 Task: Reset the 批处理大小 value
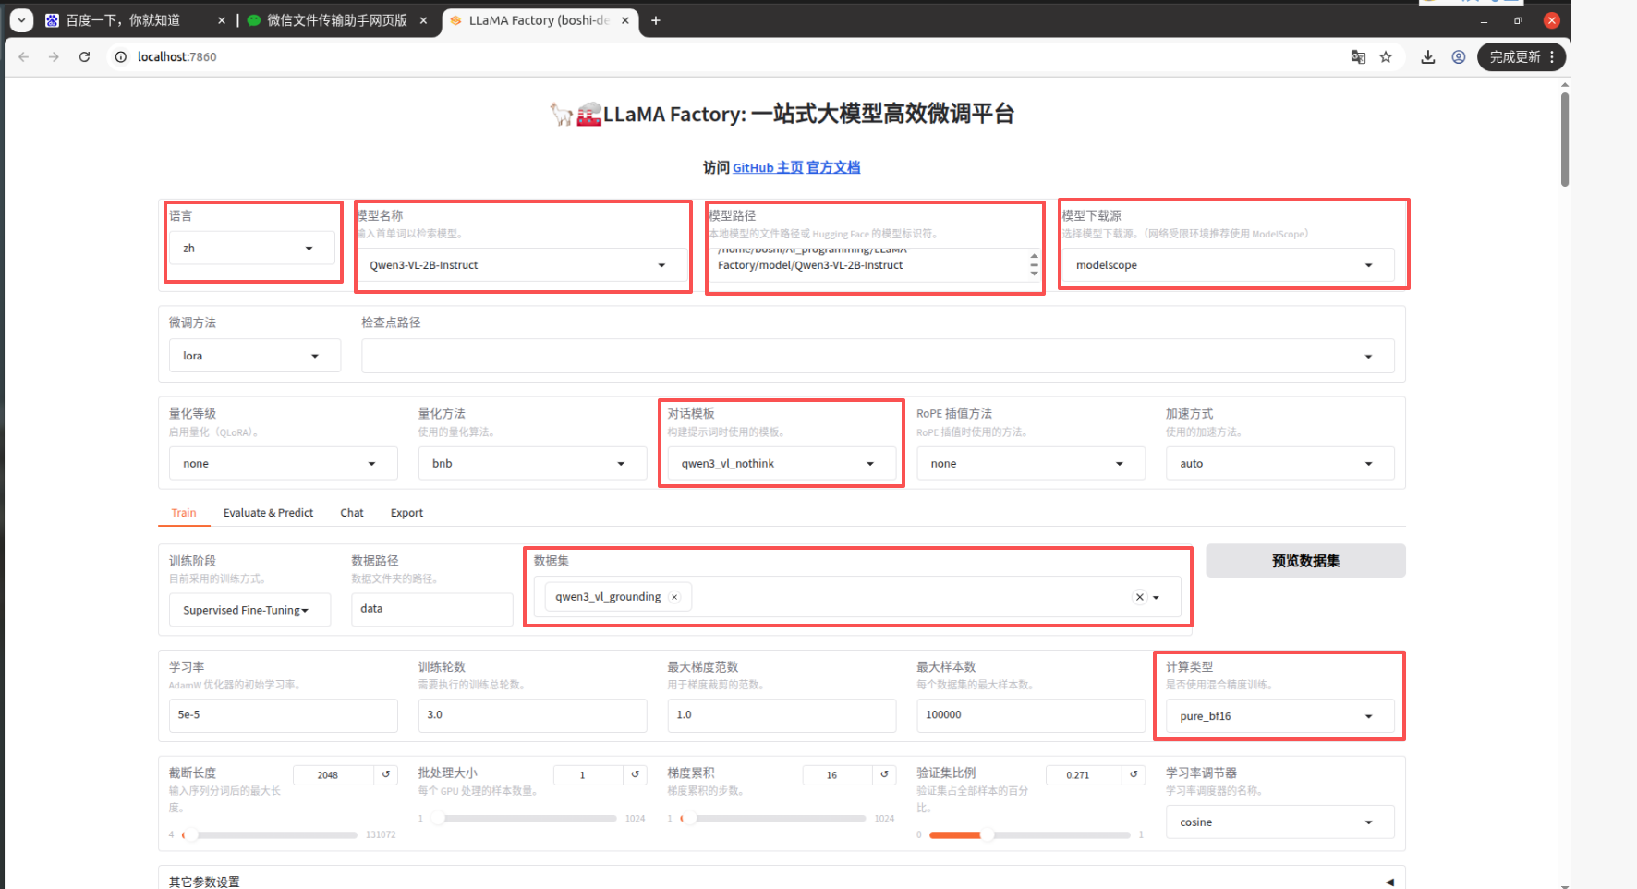(636, 774)
